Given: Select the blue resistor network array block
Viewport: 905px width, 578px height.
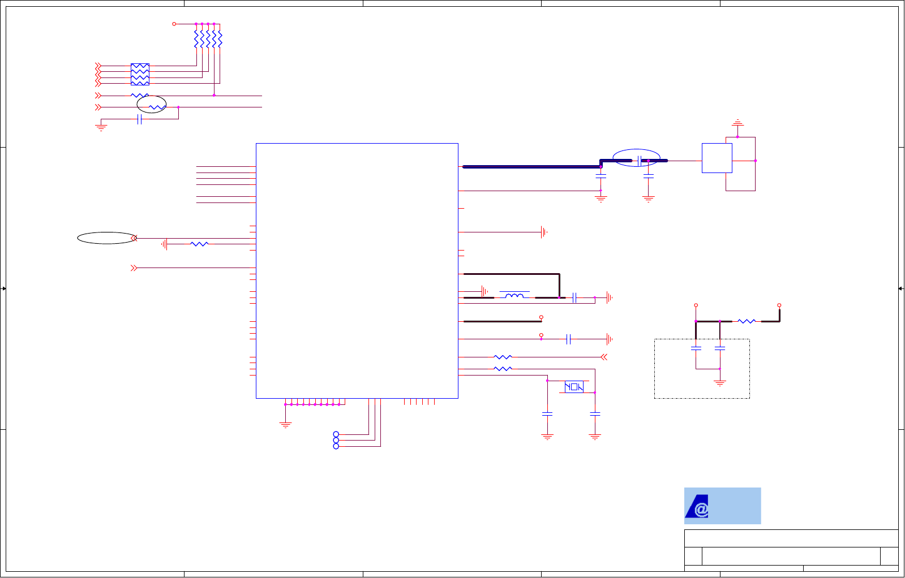Looking at the screenshot, I should pyautogui.click(x=140, y=74).
